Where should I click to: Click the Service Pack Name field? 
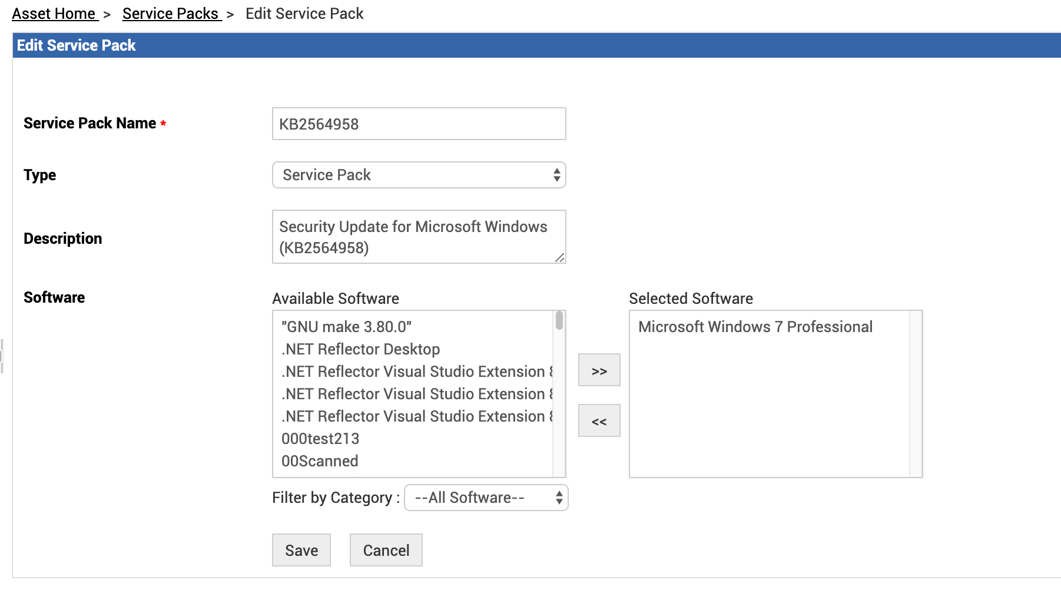pyautogui.click(x=419, y=124)
